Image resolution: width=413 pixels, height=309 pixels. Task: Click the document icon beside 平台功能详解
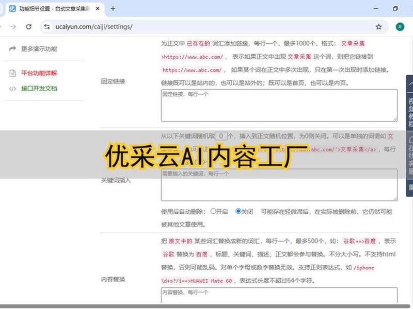pyautogui.click(x=12, y=73)
